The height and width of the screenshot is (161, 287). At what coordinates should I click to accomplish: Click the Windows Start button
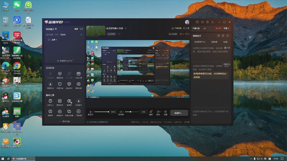click(x=3, y=159)
